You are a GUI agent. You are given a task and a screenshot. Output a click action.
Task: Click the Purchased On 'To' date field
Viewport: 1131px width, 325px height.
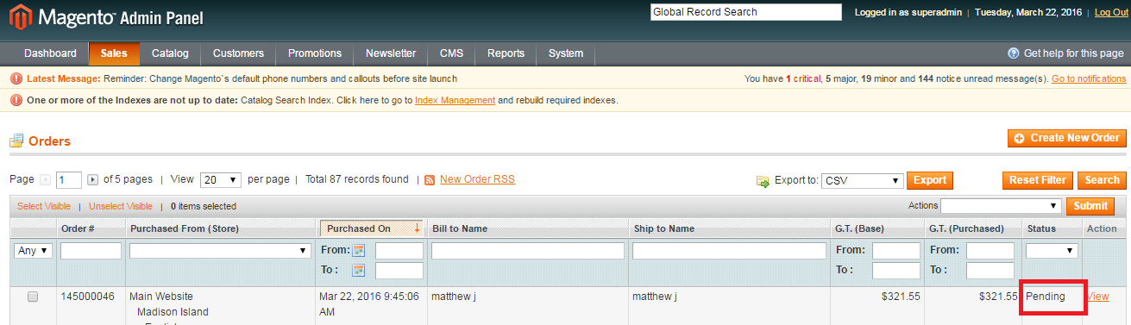click(399, 270)
